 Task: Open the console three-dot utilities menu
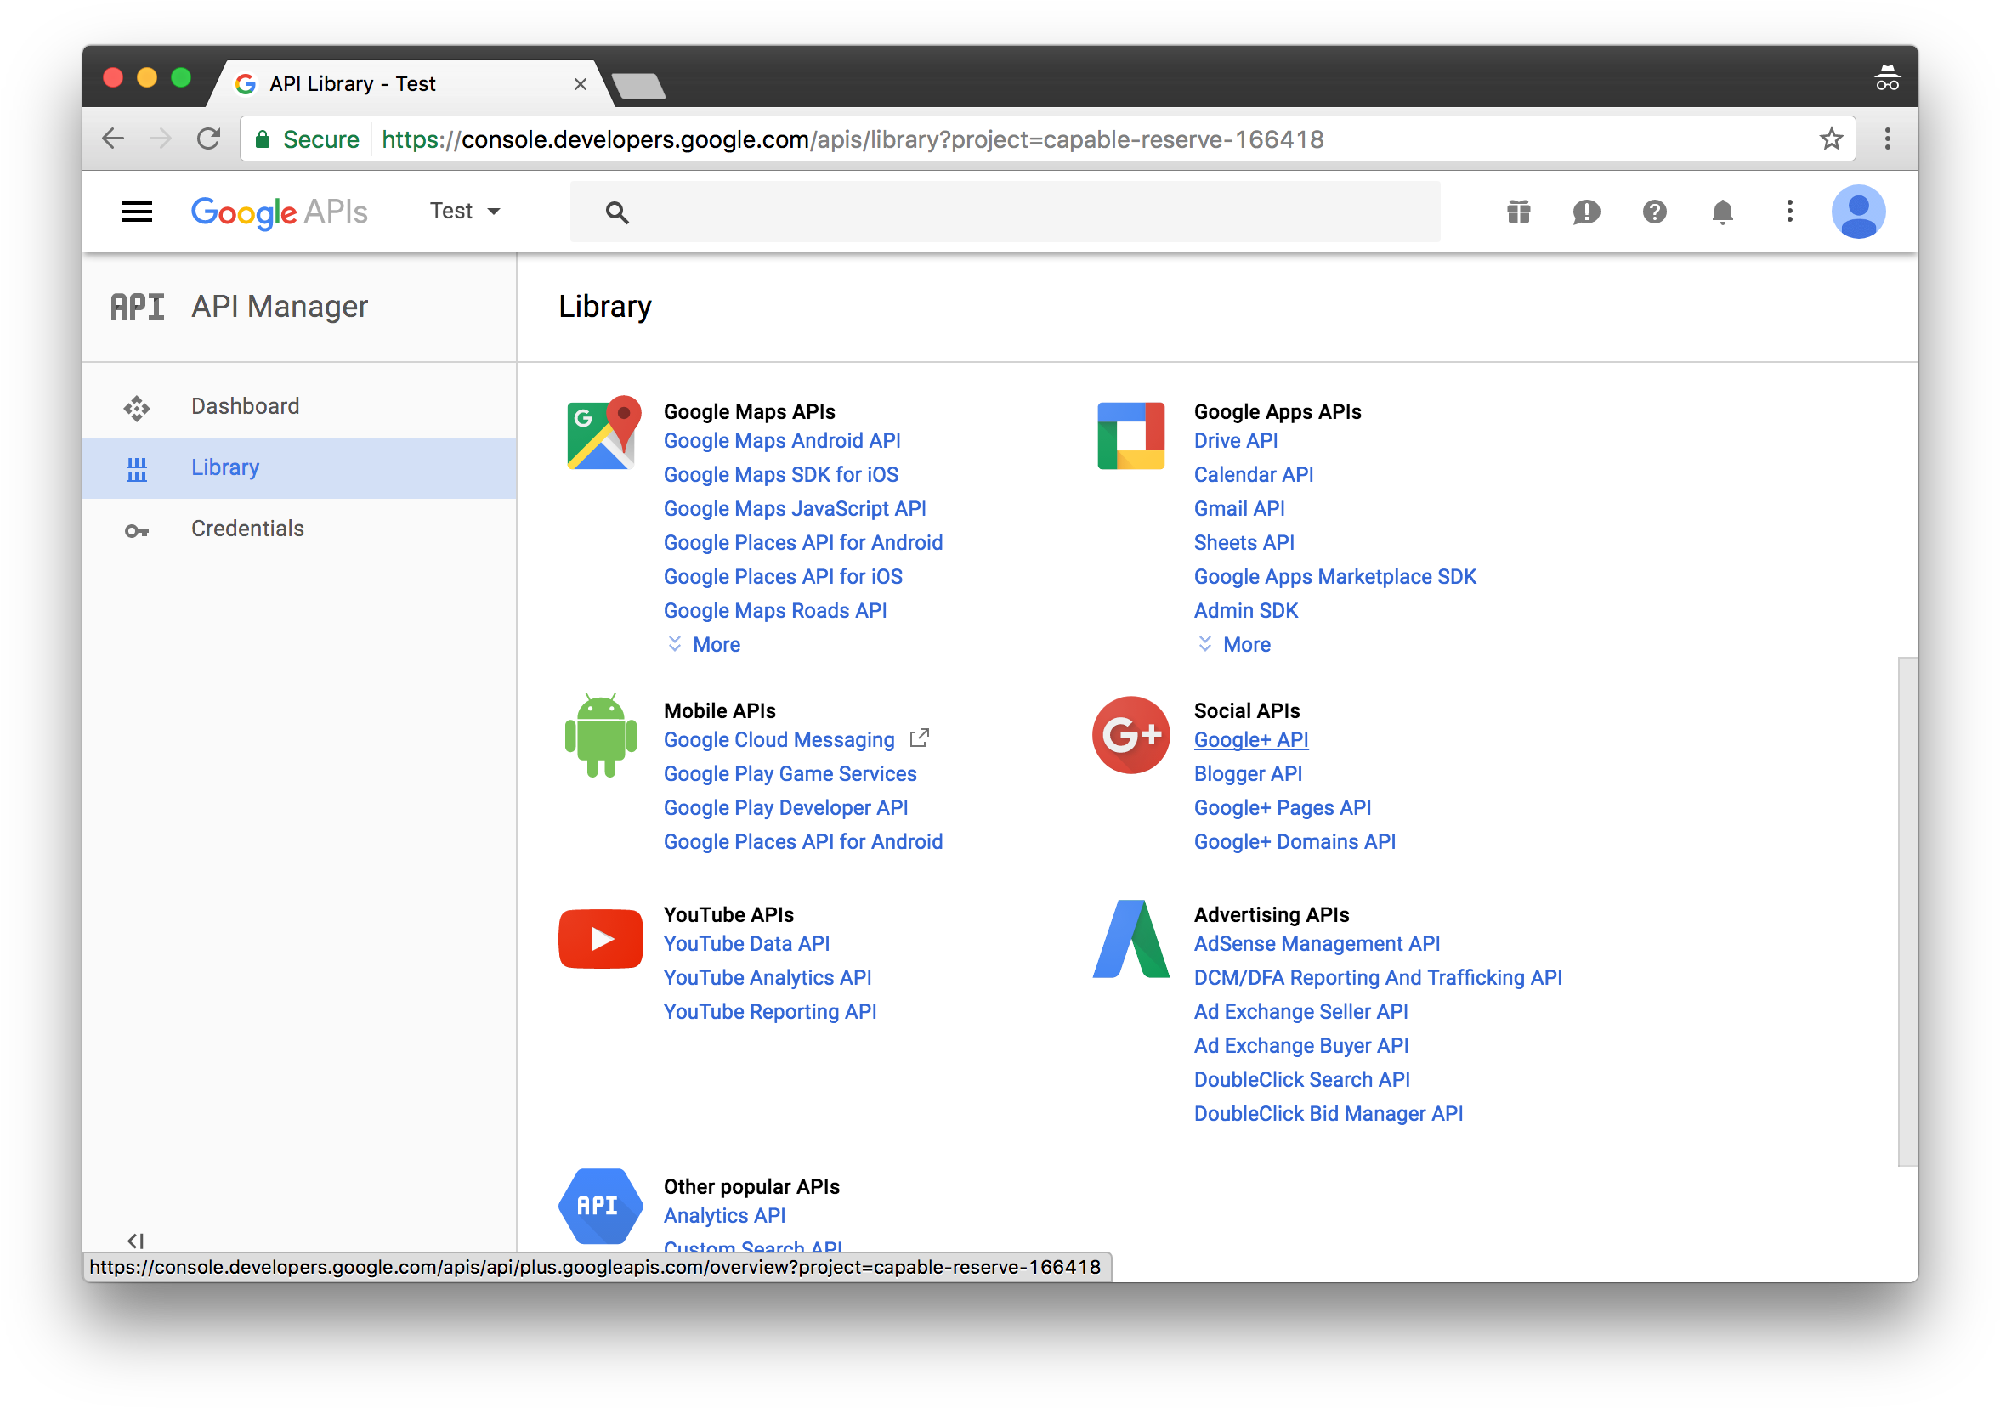[1789, 212]
